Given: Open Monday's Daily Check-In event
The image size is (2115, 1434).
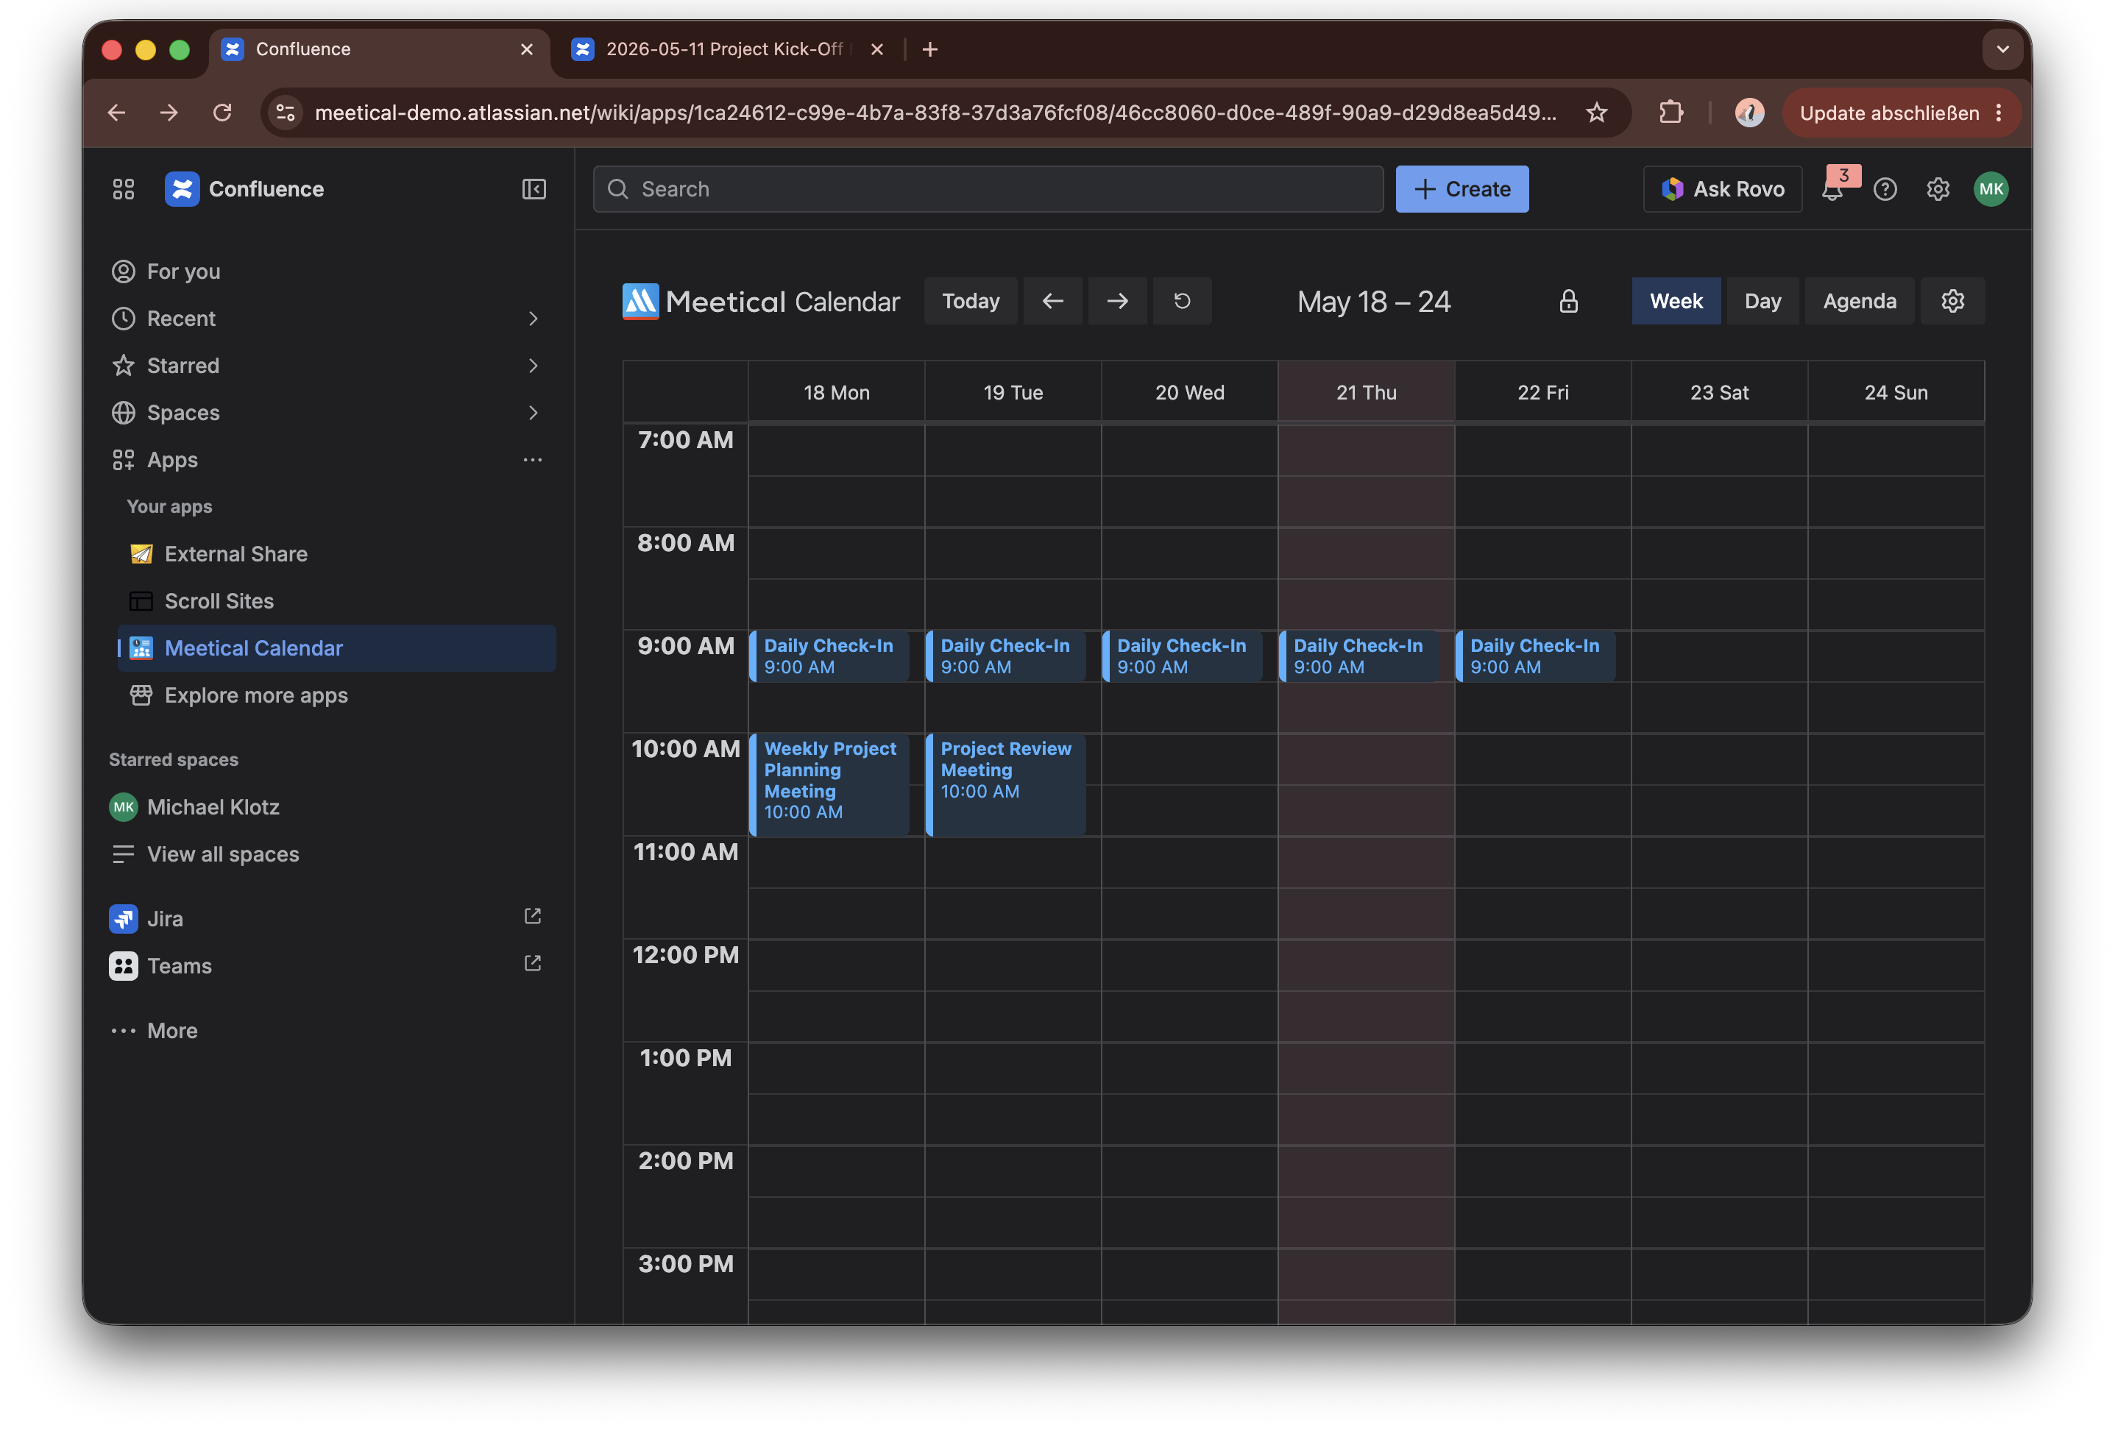Looking at the screenshot, I should tap(829, 656).
